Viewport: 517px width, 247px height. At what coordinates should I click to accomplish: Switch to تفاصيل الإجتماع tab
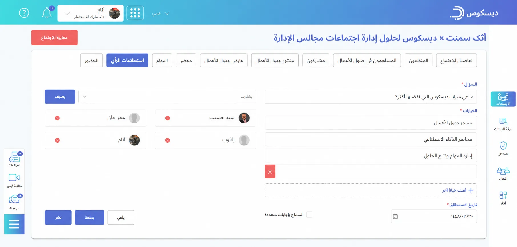tap(456, 60)
